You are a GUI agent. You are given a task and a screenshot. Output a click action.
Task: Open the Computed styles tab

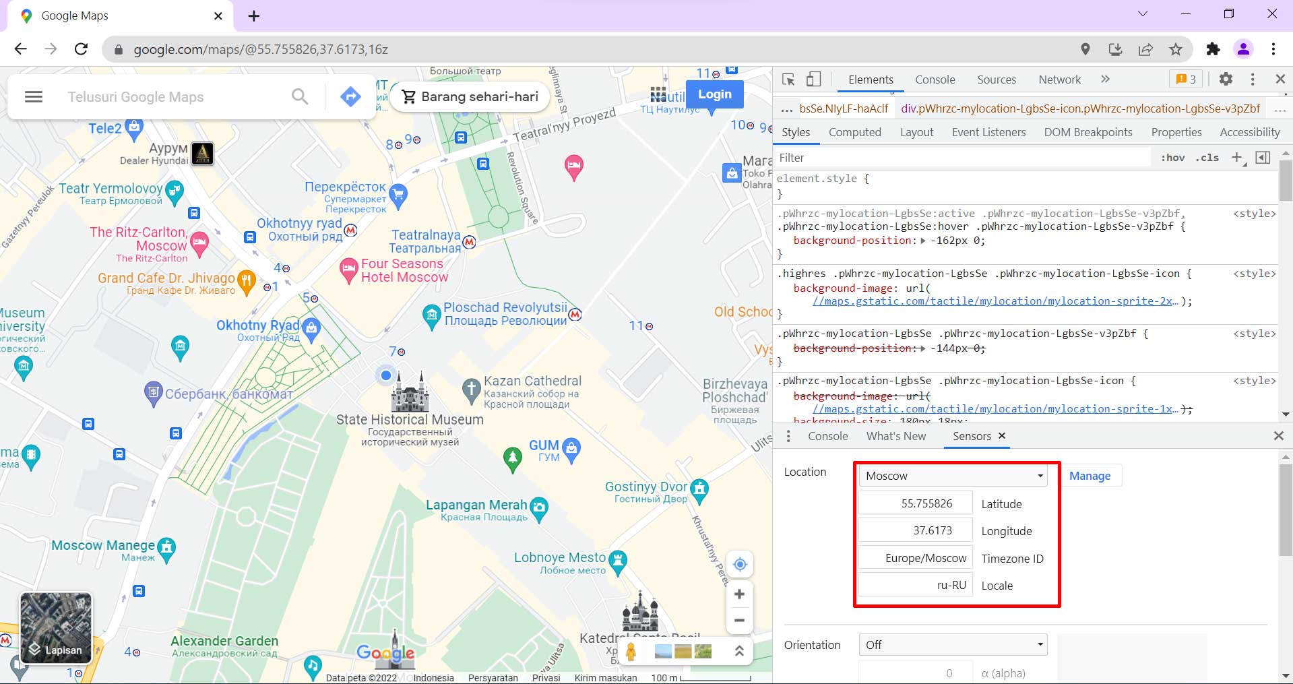(x=854, y=132)
